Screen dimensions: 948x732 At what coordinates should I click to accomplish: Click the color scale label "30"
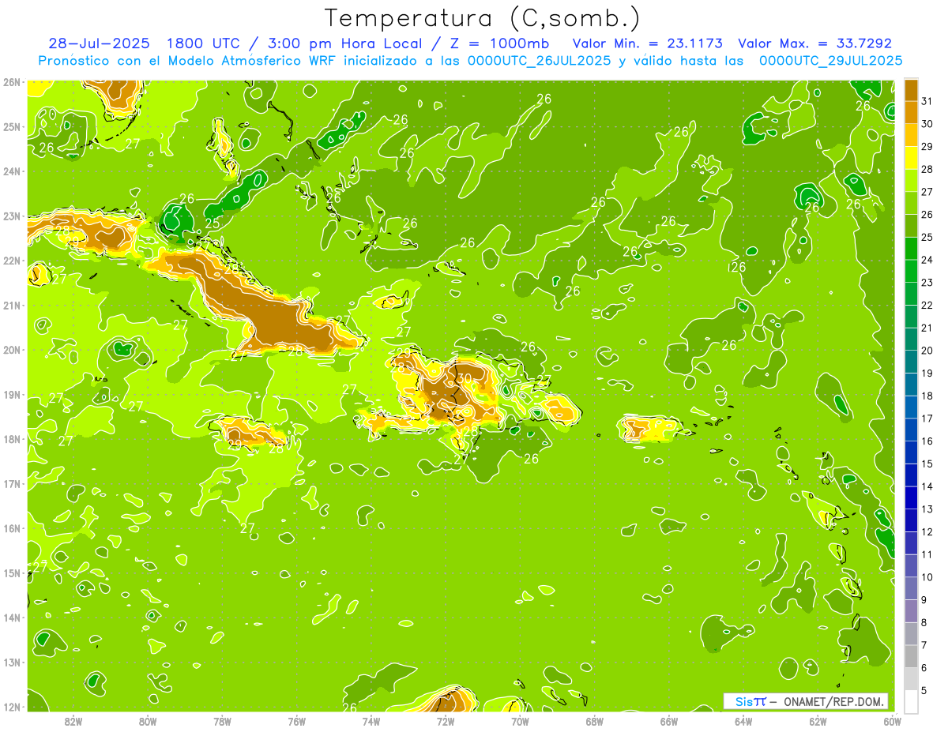coord(927,124)
